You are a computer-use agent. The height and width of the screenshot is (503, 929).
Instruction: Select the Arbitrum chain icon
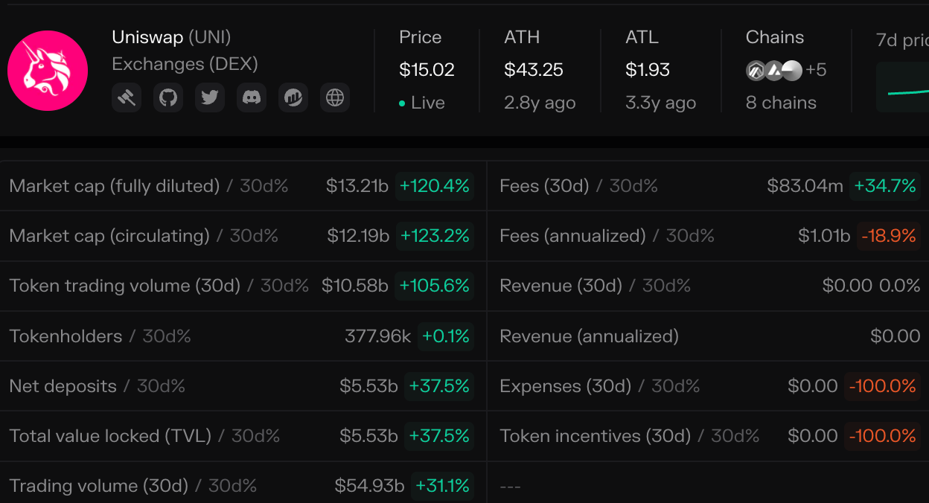[x=754, y=70]
